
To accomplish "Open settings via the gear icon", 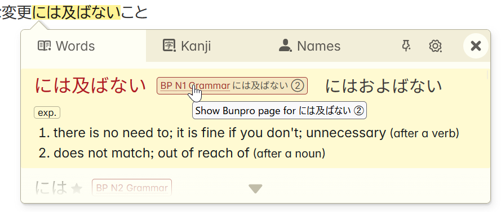I will [435, 46].
